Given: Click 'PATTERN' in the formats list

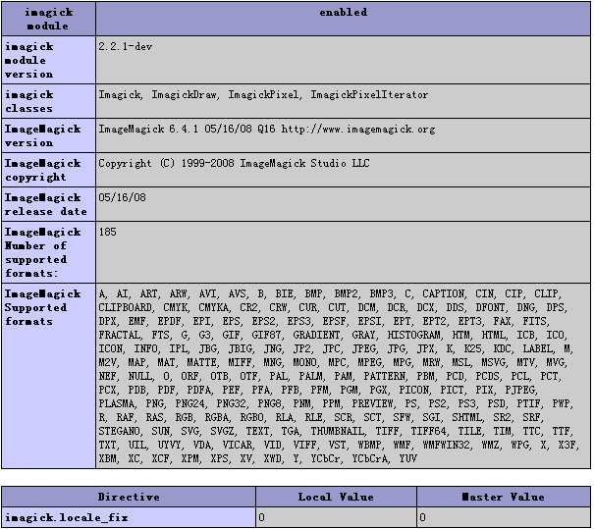Looking at the screenshot, I should click(x=385, y=377).
